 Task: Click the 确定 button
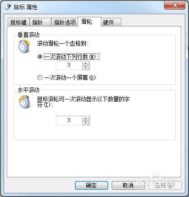tap(91, 185)
